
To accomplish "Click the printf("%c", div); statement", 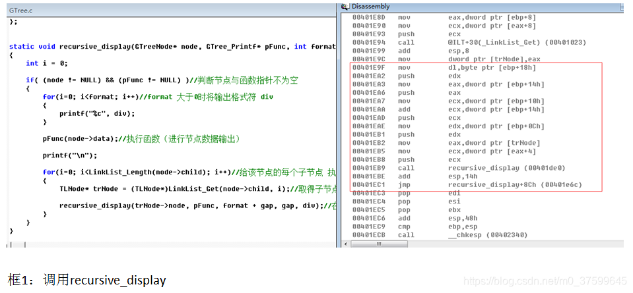I will [97, 113].
